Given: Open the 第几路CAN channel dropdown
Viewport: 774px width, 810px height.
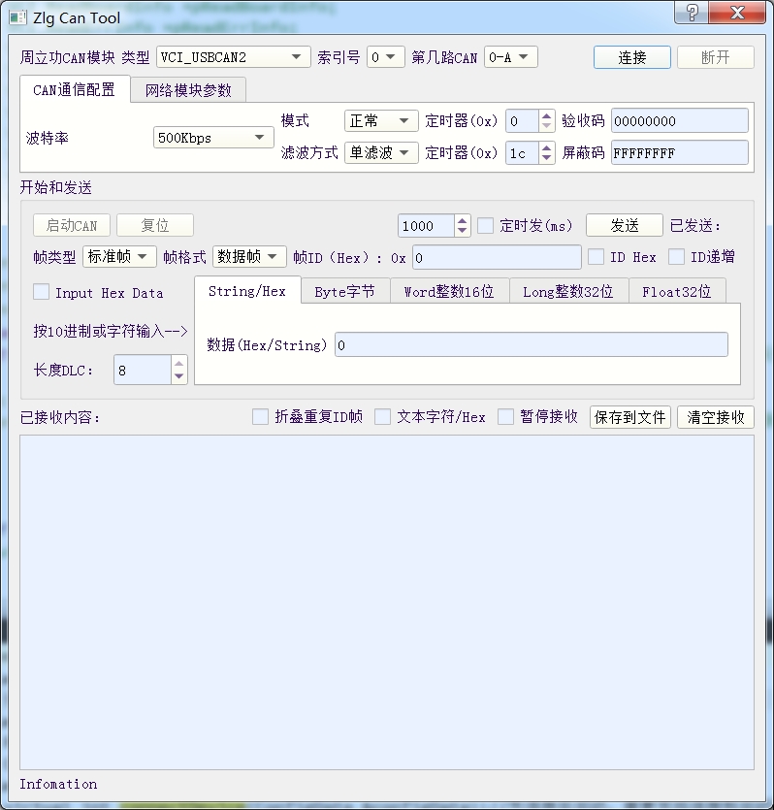Looking at the screenshot, I should point(510,57).
